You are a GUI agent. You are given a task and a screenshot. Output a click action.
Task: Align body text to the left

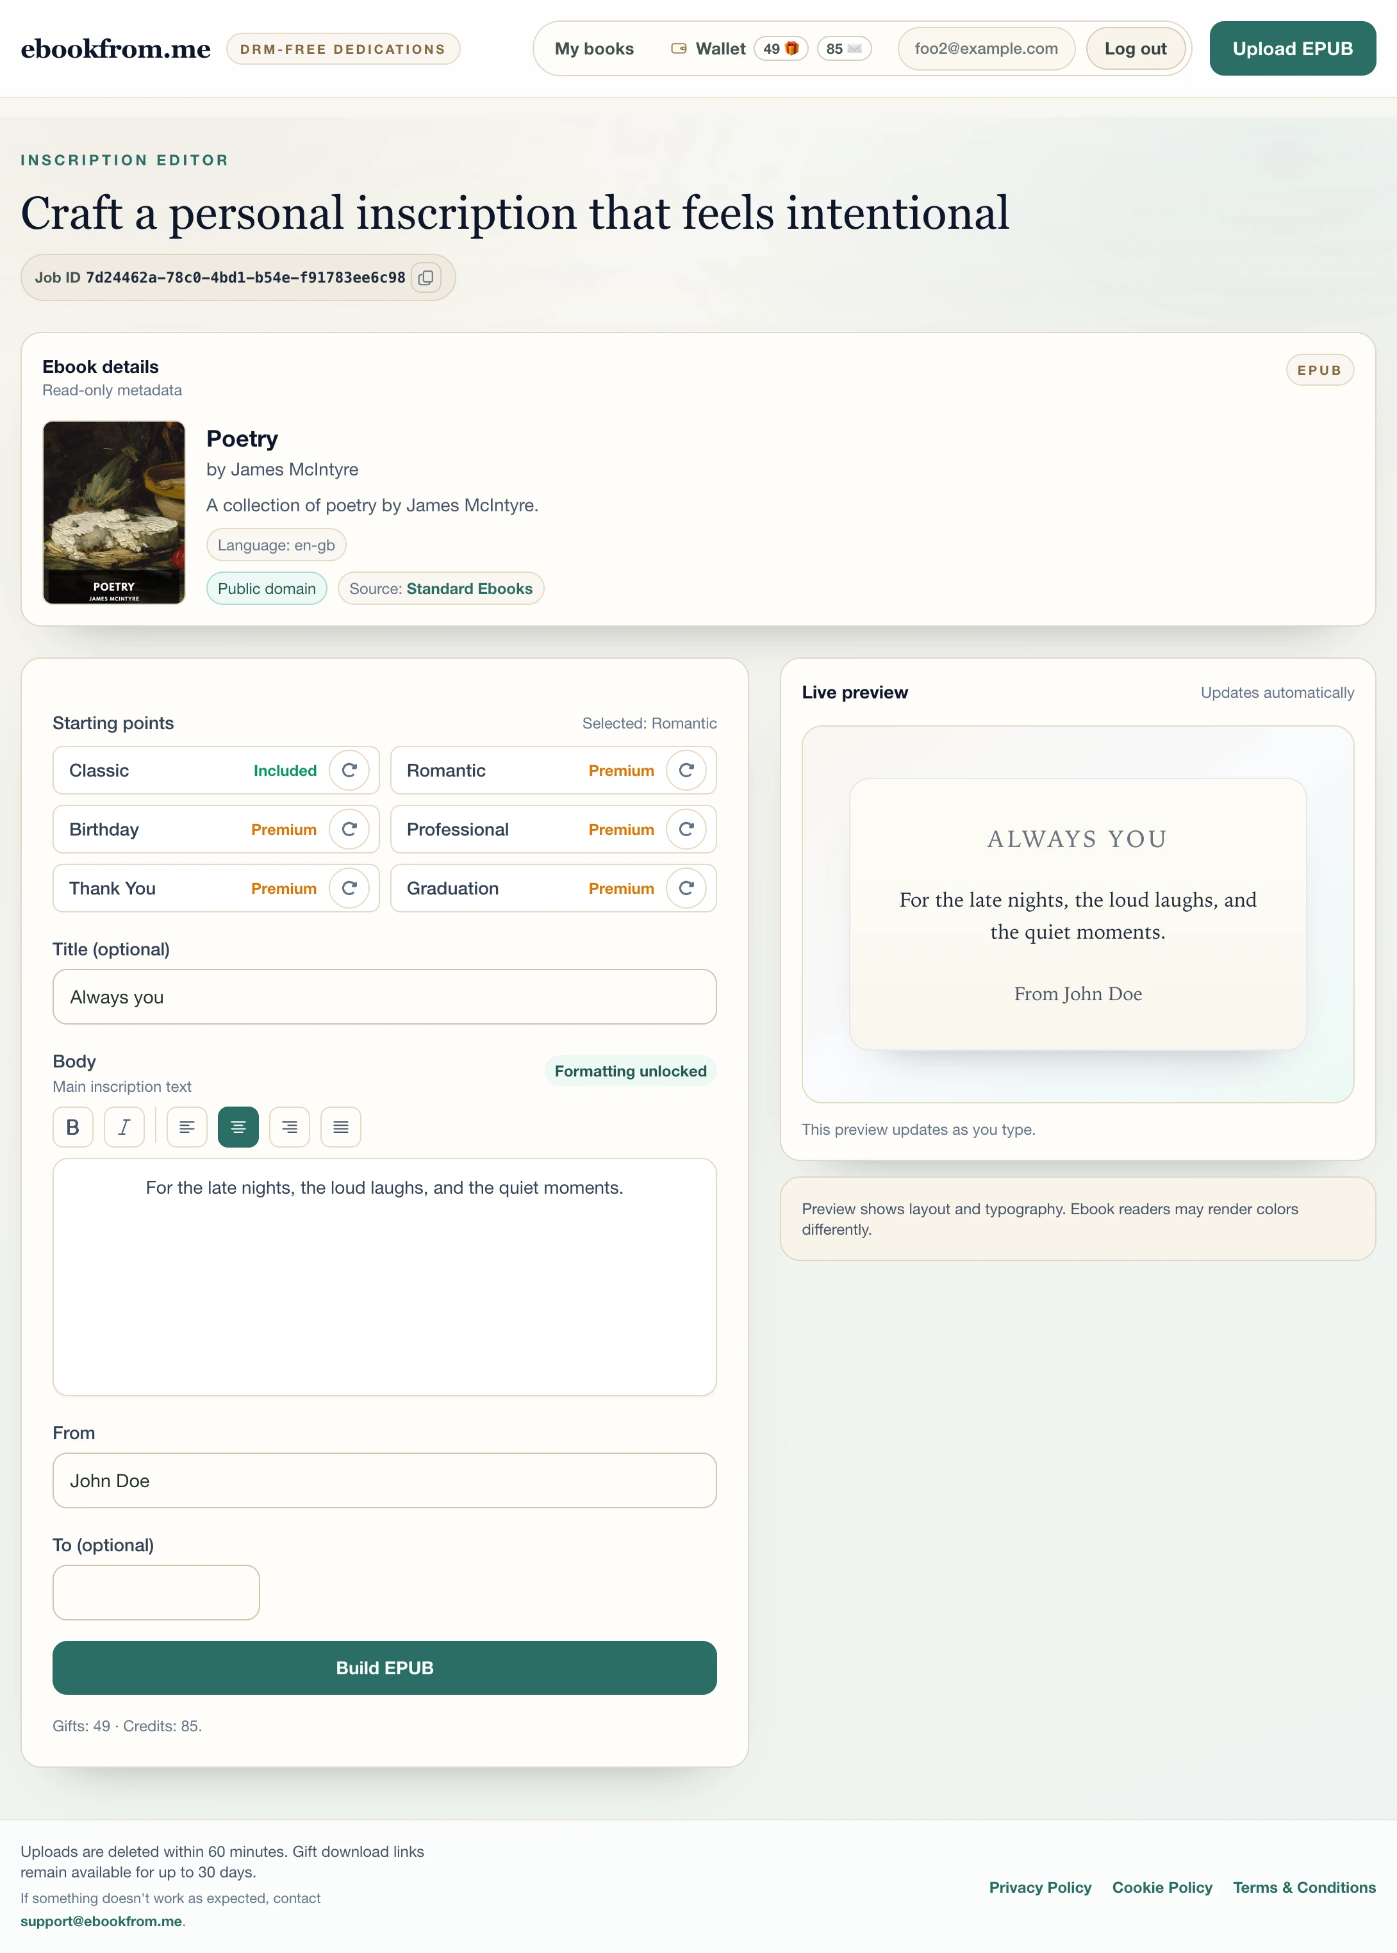[186, 1126]
